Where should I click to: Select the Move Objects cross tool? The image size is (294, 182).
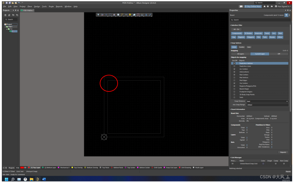(106, 15)
